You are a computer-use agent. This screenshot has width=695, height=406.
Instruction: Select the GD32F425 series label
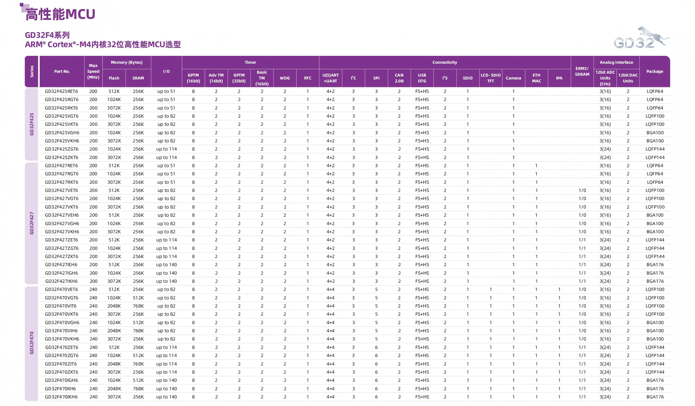[32, 124]
